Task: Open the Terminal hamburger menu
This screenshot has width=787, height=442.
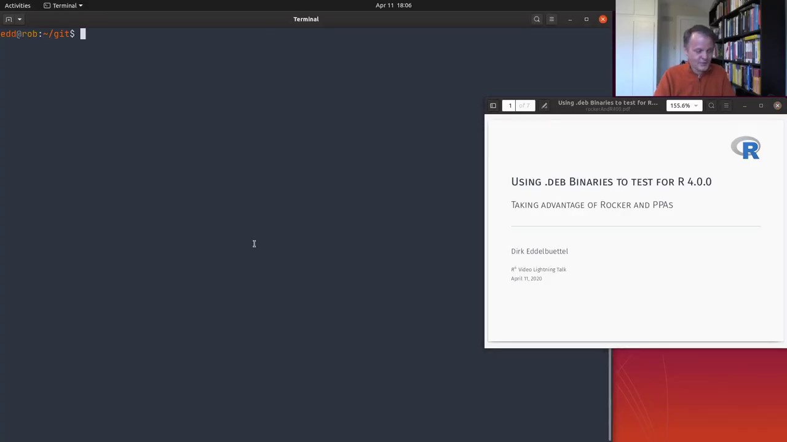Action: point(552,19)
